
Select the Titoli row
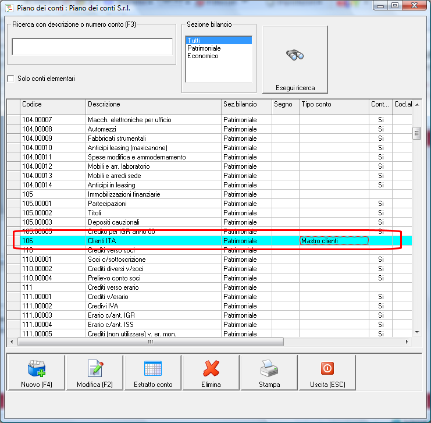pos(209,213)
